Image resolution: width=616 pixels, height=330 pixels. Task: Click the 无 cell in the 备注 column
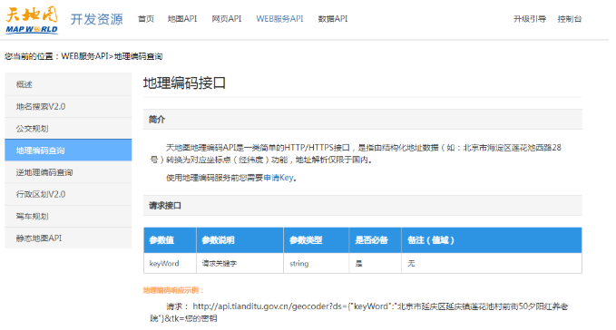pos(492,263)
